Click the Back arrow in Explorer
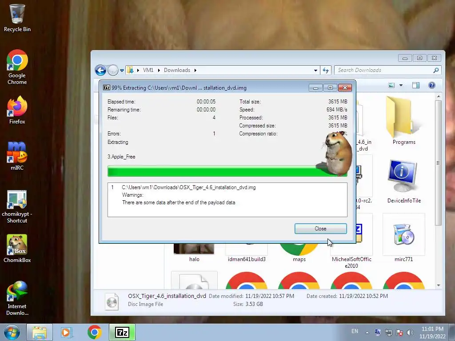 100,70
